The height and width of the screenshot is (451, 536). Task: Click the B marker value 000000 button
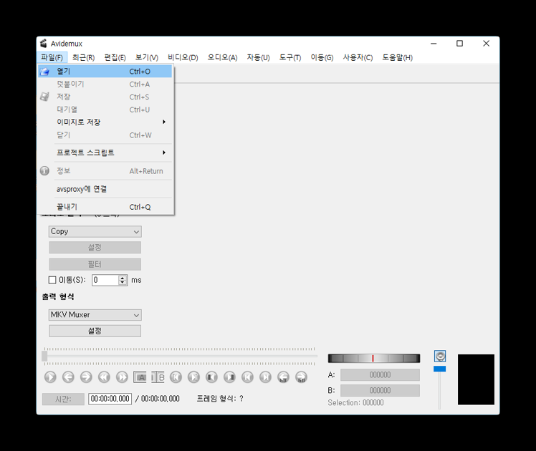380,390
